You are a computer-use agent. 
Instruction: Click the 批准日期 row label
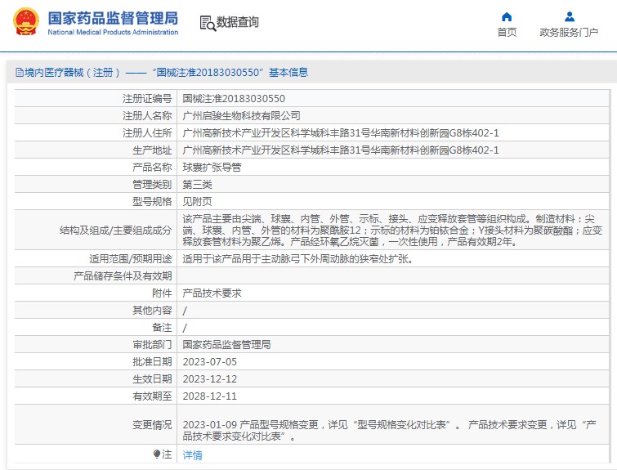[152, 362]
